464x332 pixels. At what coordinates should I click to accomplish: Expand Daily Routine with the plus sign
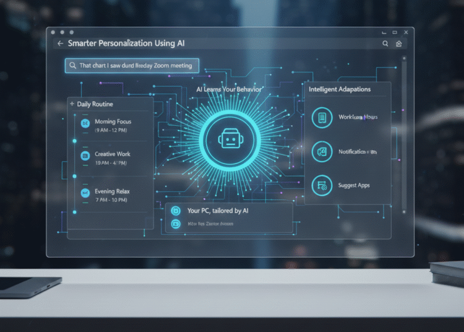click(x=72, y=104)
